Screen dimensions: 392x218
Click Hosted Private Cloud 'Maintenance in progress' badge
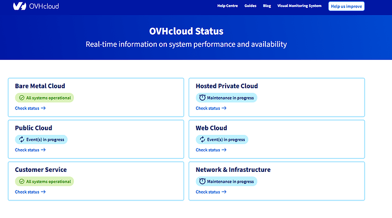227,98
